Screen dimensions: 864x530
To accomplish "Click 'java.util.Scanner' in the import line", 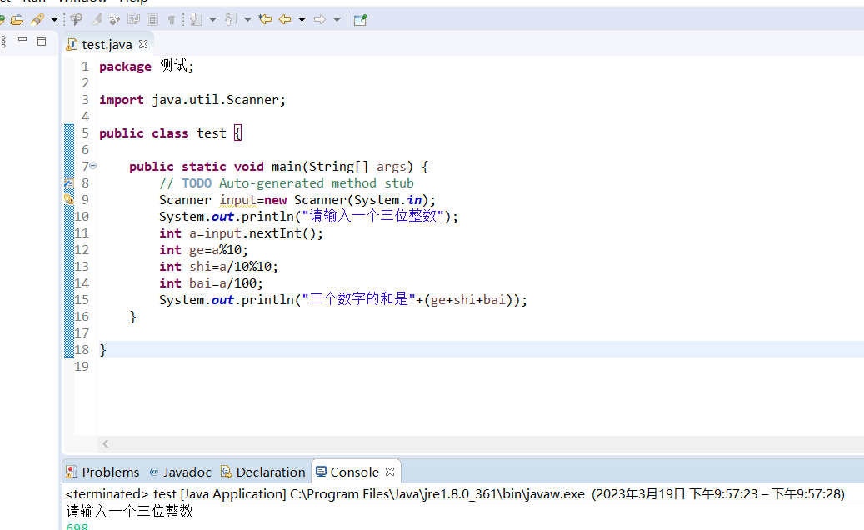I will pos(216,100).
